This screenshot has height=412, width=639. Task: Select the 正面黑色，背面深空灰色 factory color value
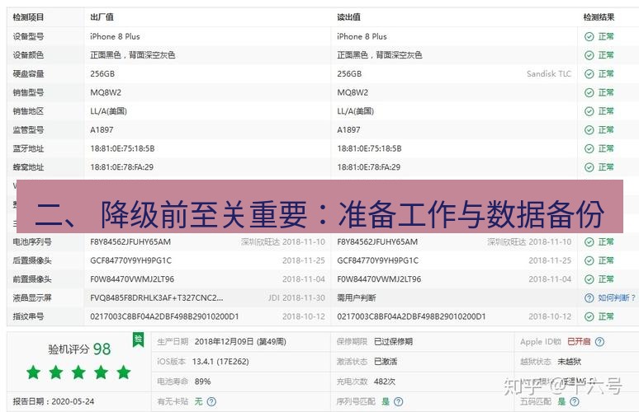(132, 55)
